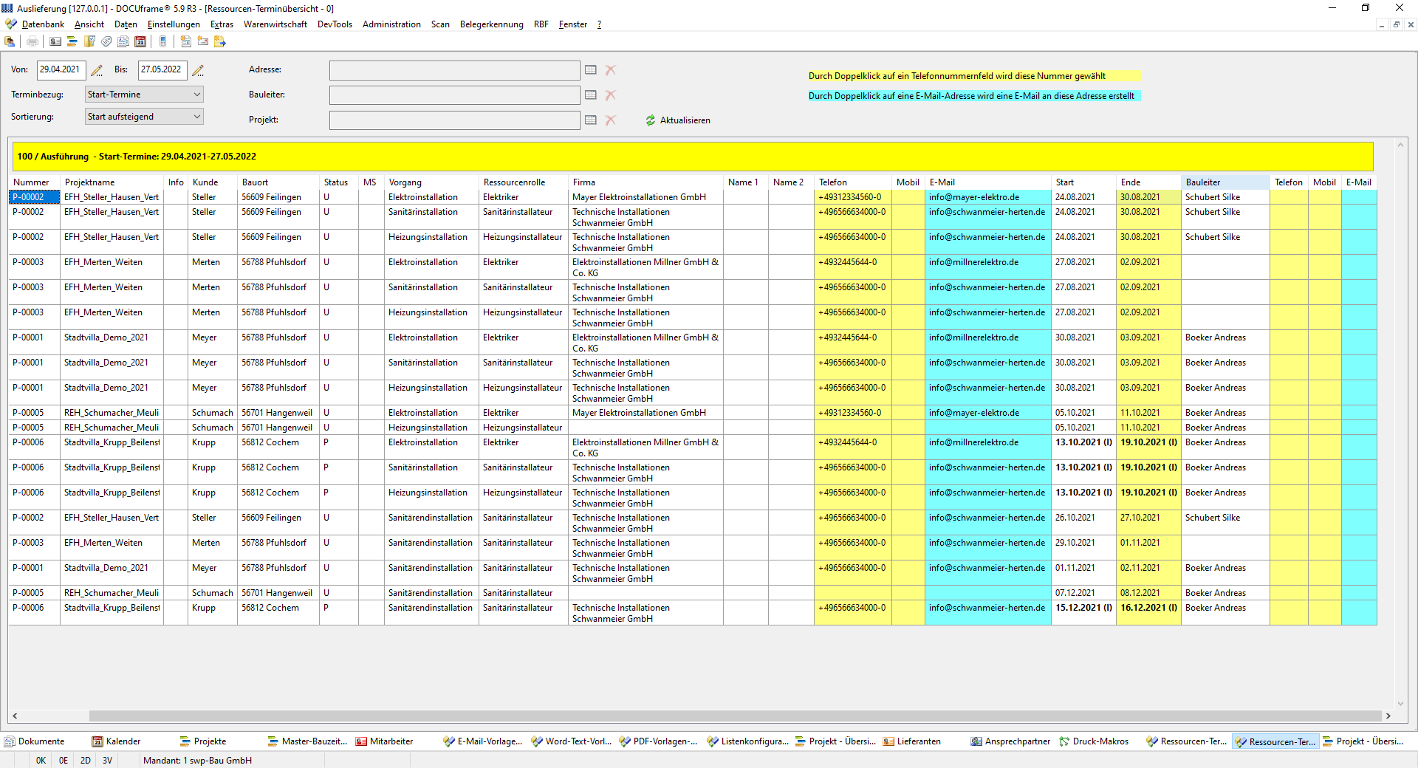1418x768 pixels.
Task: Minimize the inner document window
Action: tap(1382, 24)
